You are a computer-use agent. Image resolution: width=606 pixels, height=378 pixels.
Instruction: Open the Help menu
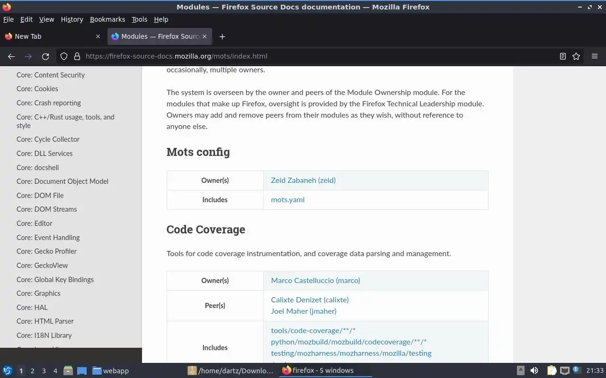point(161,19)
